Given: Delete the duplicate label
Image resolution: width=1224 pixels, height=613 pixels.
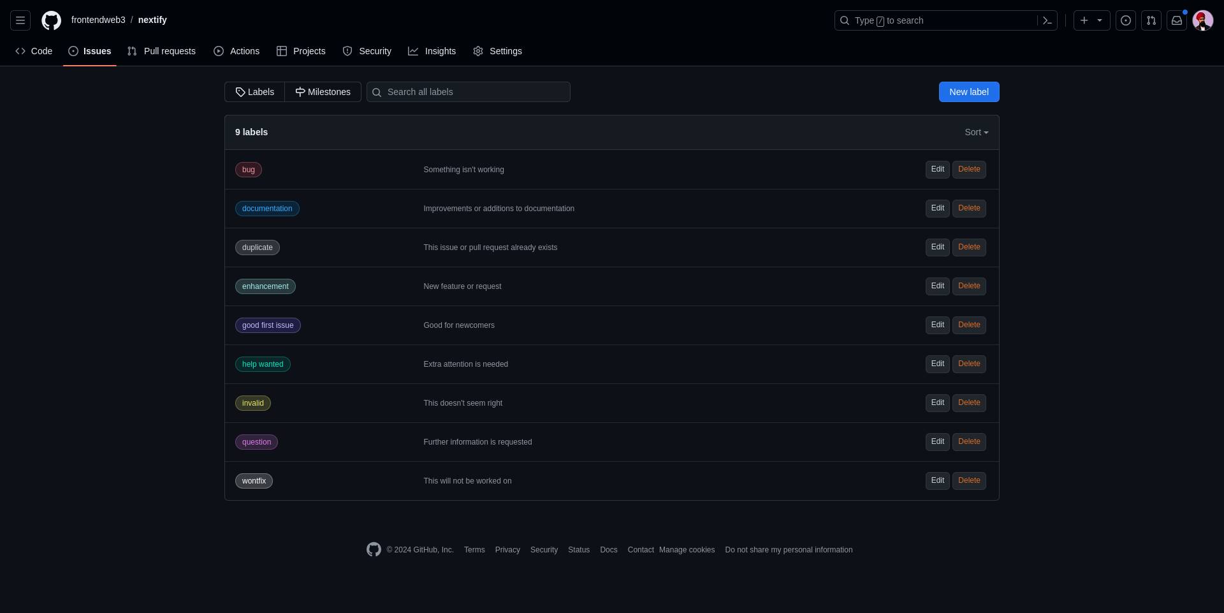Looking at the screenshot, I should 969,247.
